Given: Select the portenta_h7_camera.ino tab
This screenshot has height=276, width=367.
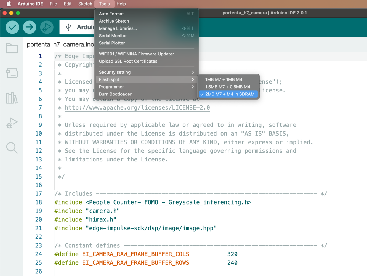Looking at the screenshot, I should tap(60, 44).
